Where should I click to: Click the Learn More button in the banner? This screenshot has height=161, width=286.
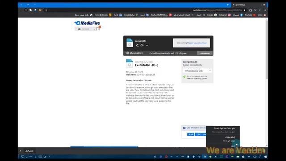click(x=205, y=53)
